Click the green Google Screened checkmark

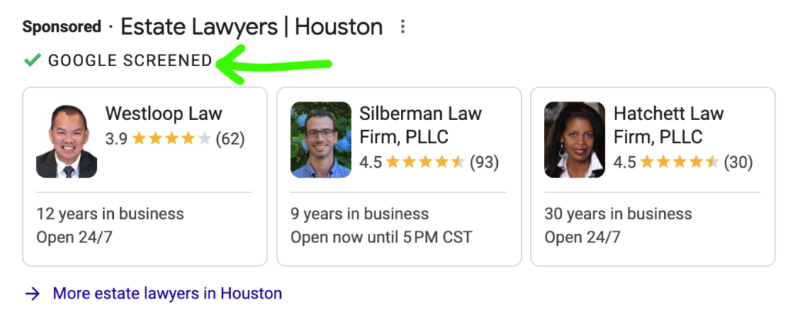pyautogui.click(x=32, y=61)
